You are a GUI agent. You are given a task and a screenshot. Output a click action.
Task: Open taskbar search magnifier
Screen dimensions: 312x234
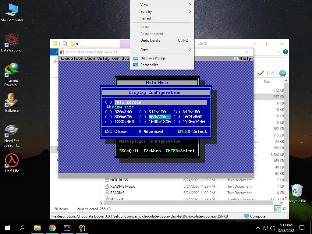pyautogui.click(x=22, y=228)
